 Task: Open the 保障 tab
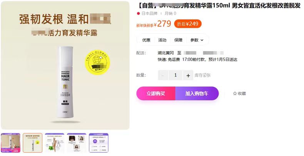click(179, 40)
